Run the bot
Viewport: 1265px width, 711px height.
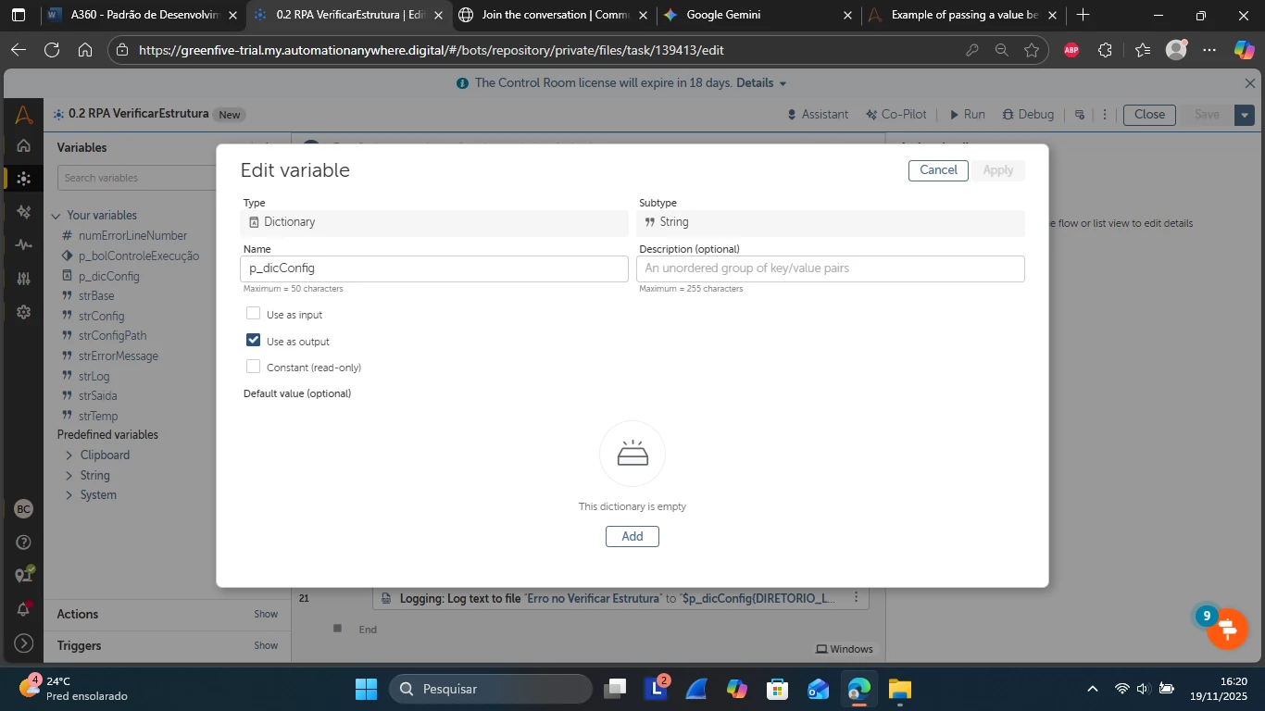click(968, 115)
